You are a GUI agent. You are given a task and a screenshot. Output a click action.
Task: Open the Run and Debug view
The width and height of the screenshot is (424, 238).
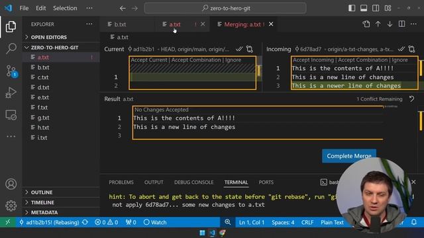[11, 93]
